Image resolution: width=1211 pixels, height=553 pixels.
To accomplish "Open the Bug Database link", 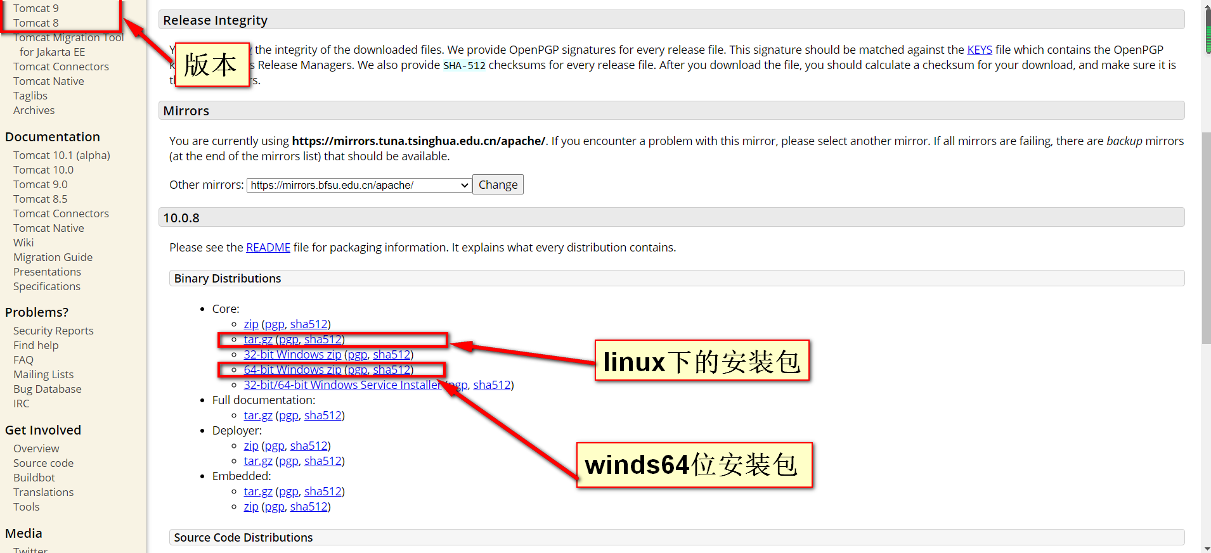I will pos(48,389).
